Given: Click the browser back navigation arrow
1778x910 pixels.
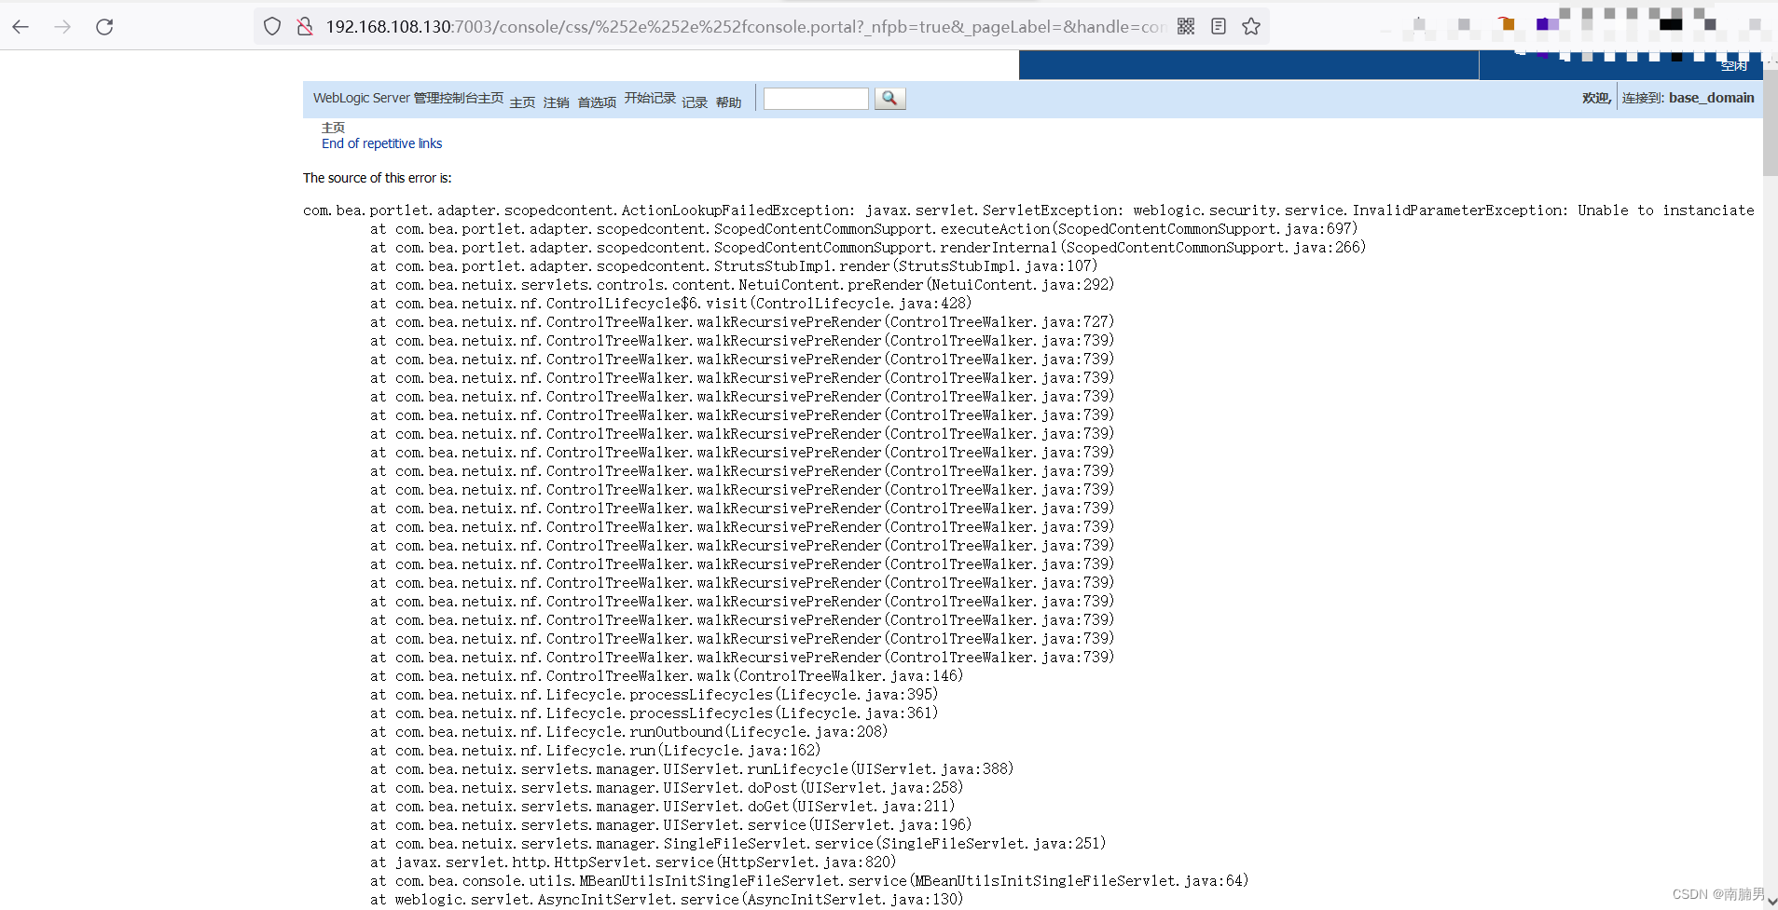Looking at the screenshot, I should pyautogui.click(x=21, y=26).
